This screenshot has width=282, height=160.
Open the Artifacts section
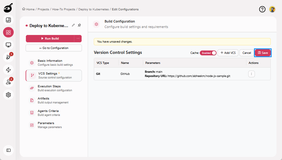[x=54, y=100]
